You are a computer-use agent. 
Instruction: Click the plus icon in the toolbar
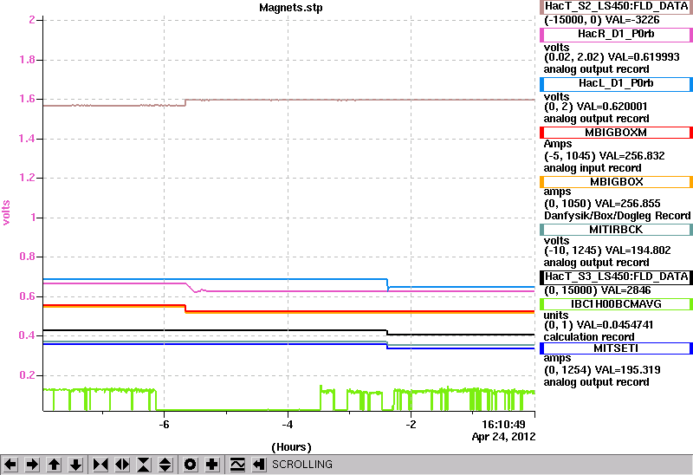pyautogui.click(x=212, y=465)
